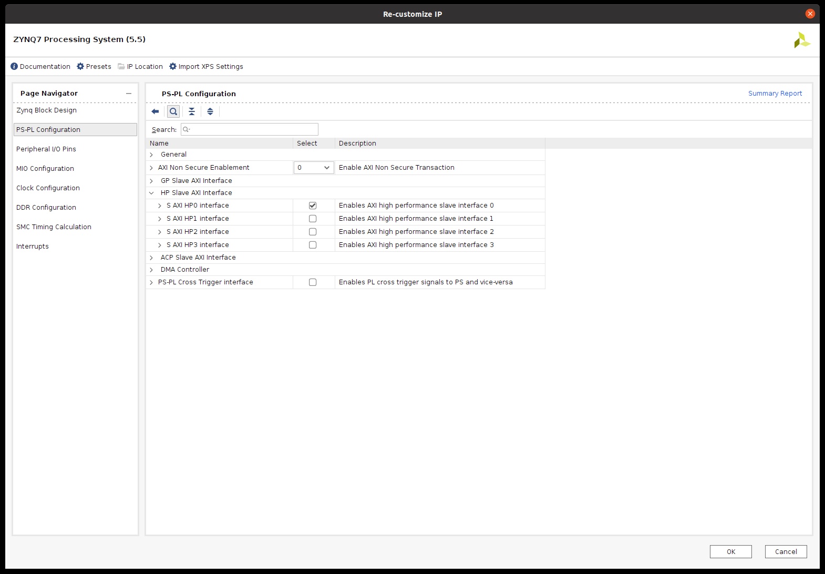This screenshot has width=825, height=574.
Task: Expand S AXI HP3 interface node
Action: (160, 245)
